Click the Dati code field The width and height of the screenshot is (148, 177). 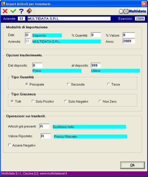point(27,35)
